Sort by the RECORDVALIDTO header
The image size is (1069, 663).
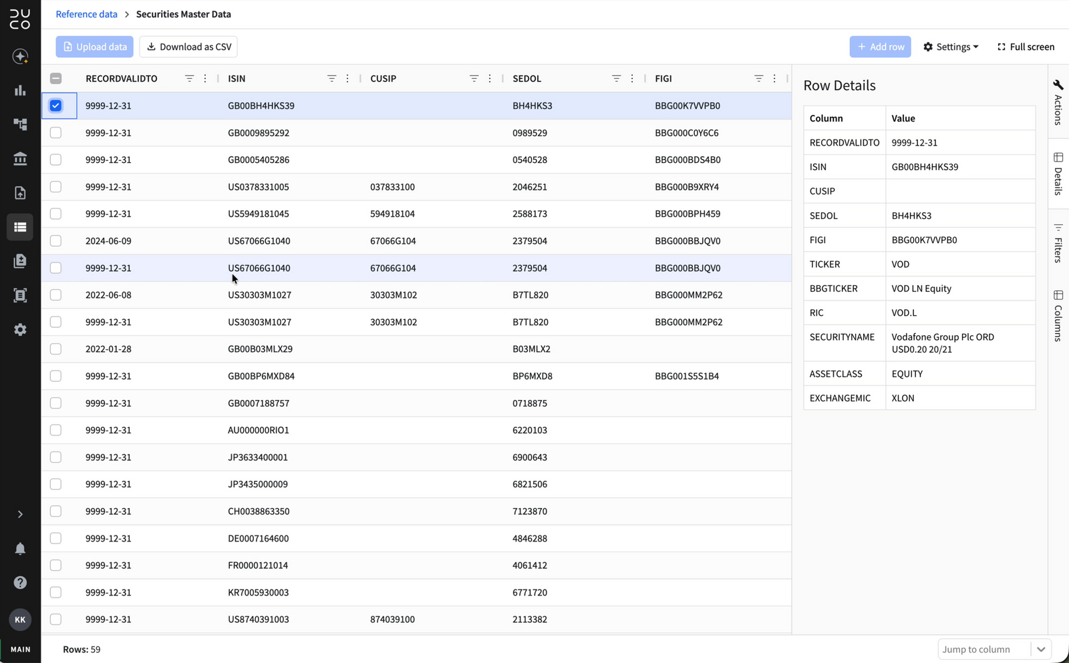pos(122,78)
